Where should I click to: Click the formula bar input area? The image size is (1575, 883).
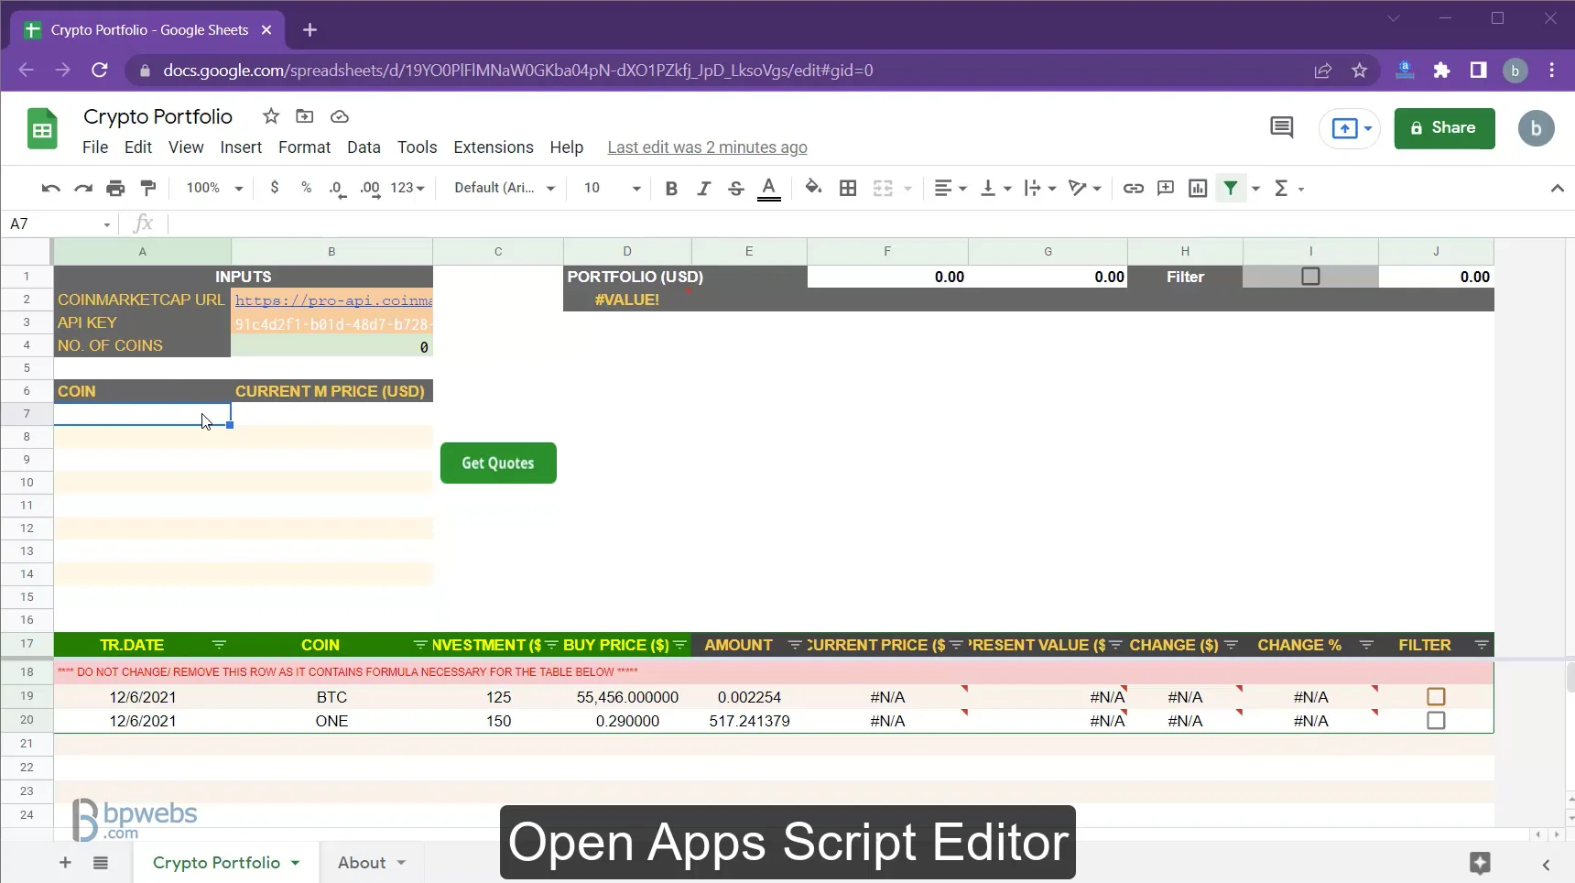point(549,223)
